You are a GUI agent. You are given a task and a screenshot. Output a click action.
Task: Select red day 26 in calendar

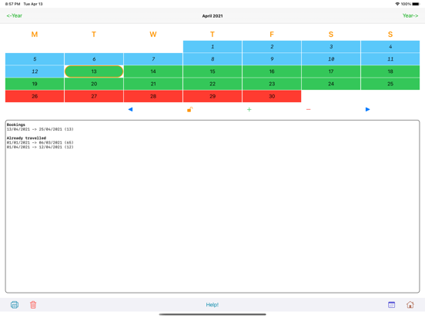coord(35,96)
